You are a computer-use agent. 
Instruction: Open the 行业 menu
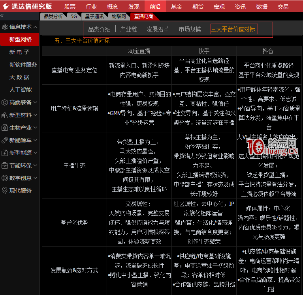coord(91,7)
